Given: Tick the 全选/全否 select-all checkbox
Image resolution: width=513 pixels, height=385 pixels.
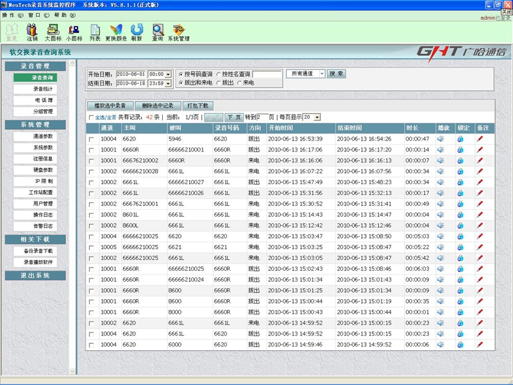Looking at the screenshot, I should 91,118.
